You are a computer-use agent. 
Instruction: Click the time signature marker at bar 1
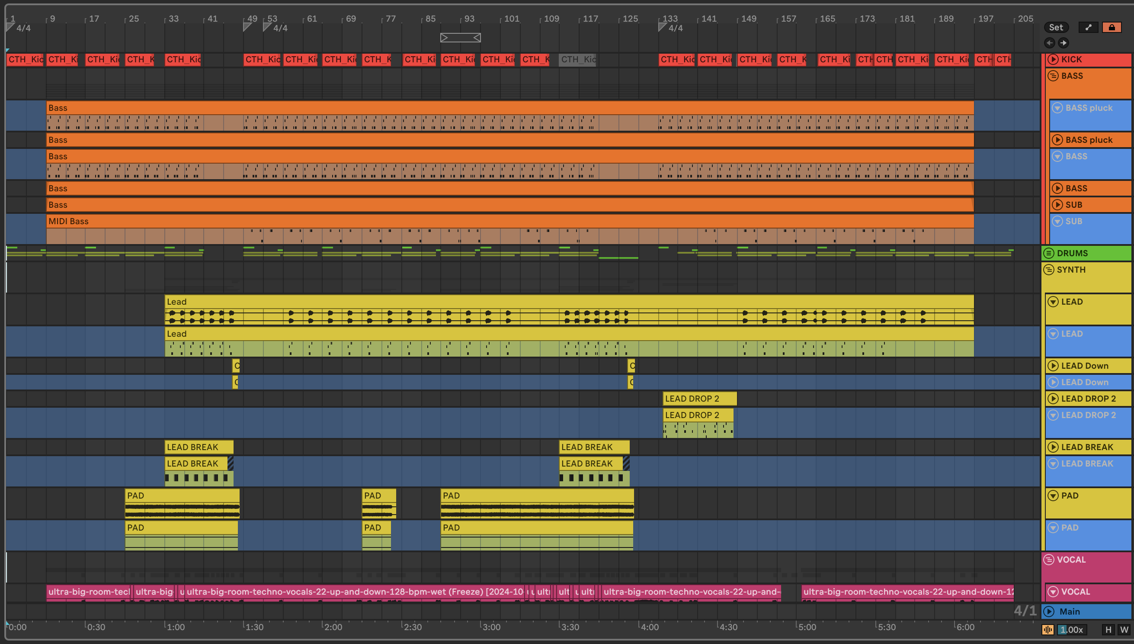tap(11, 28)
